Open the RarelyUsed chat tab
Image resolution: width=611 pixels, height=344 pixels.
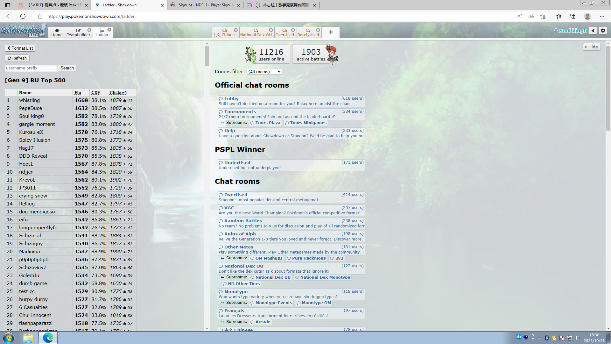pos(308,32)
